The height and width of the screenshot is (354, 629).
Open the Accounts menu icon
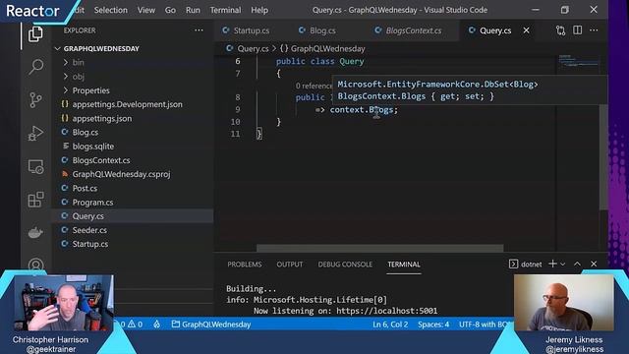35,265
